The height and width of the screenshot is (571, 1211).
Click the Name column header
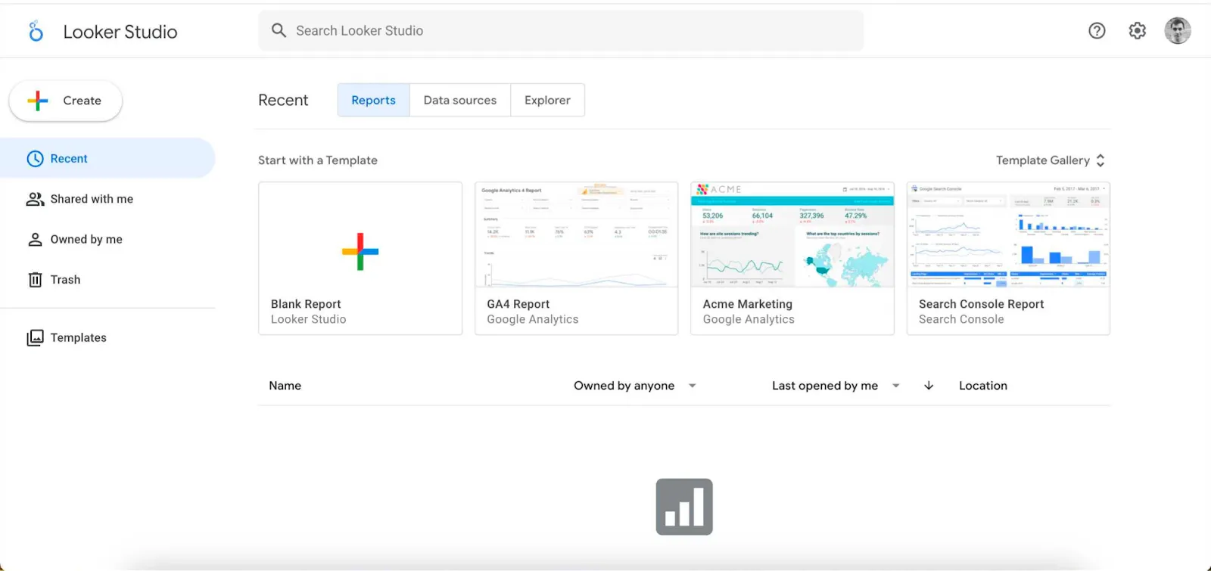coord(285,386)
